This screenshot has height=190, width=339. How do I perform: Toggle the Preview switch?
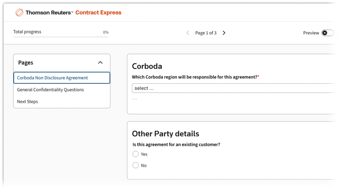[x=328, y=33]
